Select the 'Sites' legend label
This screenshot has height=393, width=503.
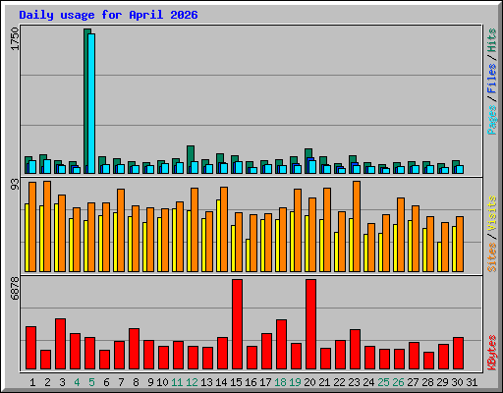(491, 257)
